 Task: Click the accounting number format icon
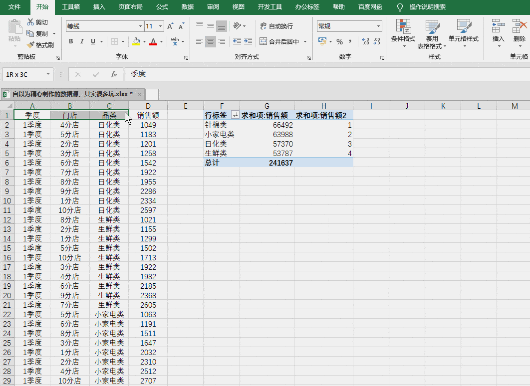[322, 41]
